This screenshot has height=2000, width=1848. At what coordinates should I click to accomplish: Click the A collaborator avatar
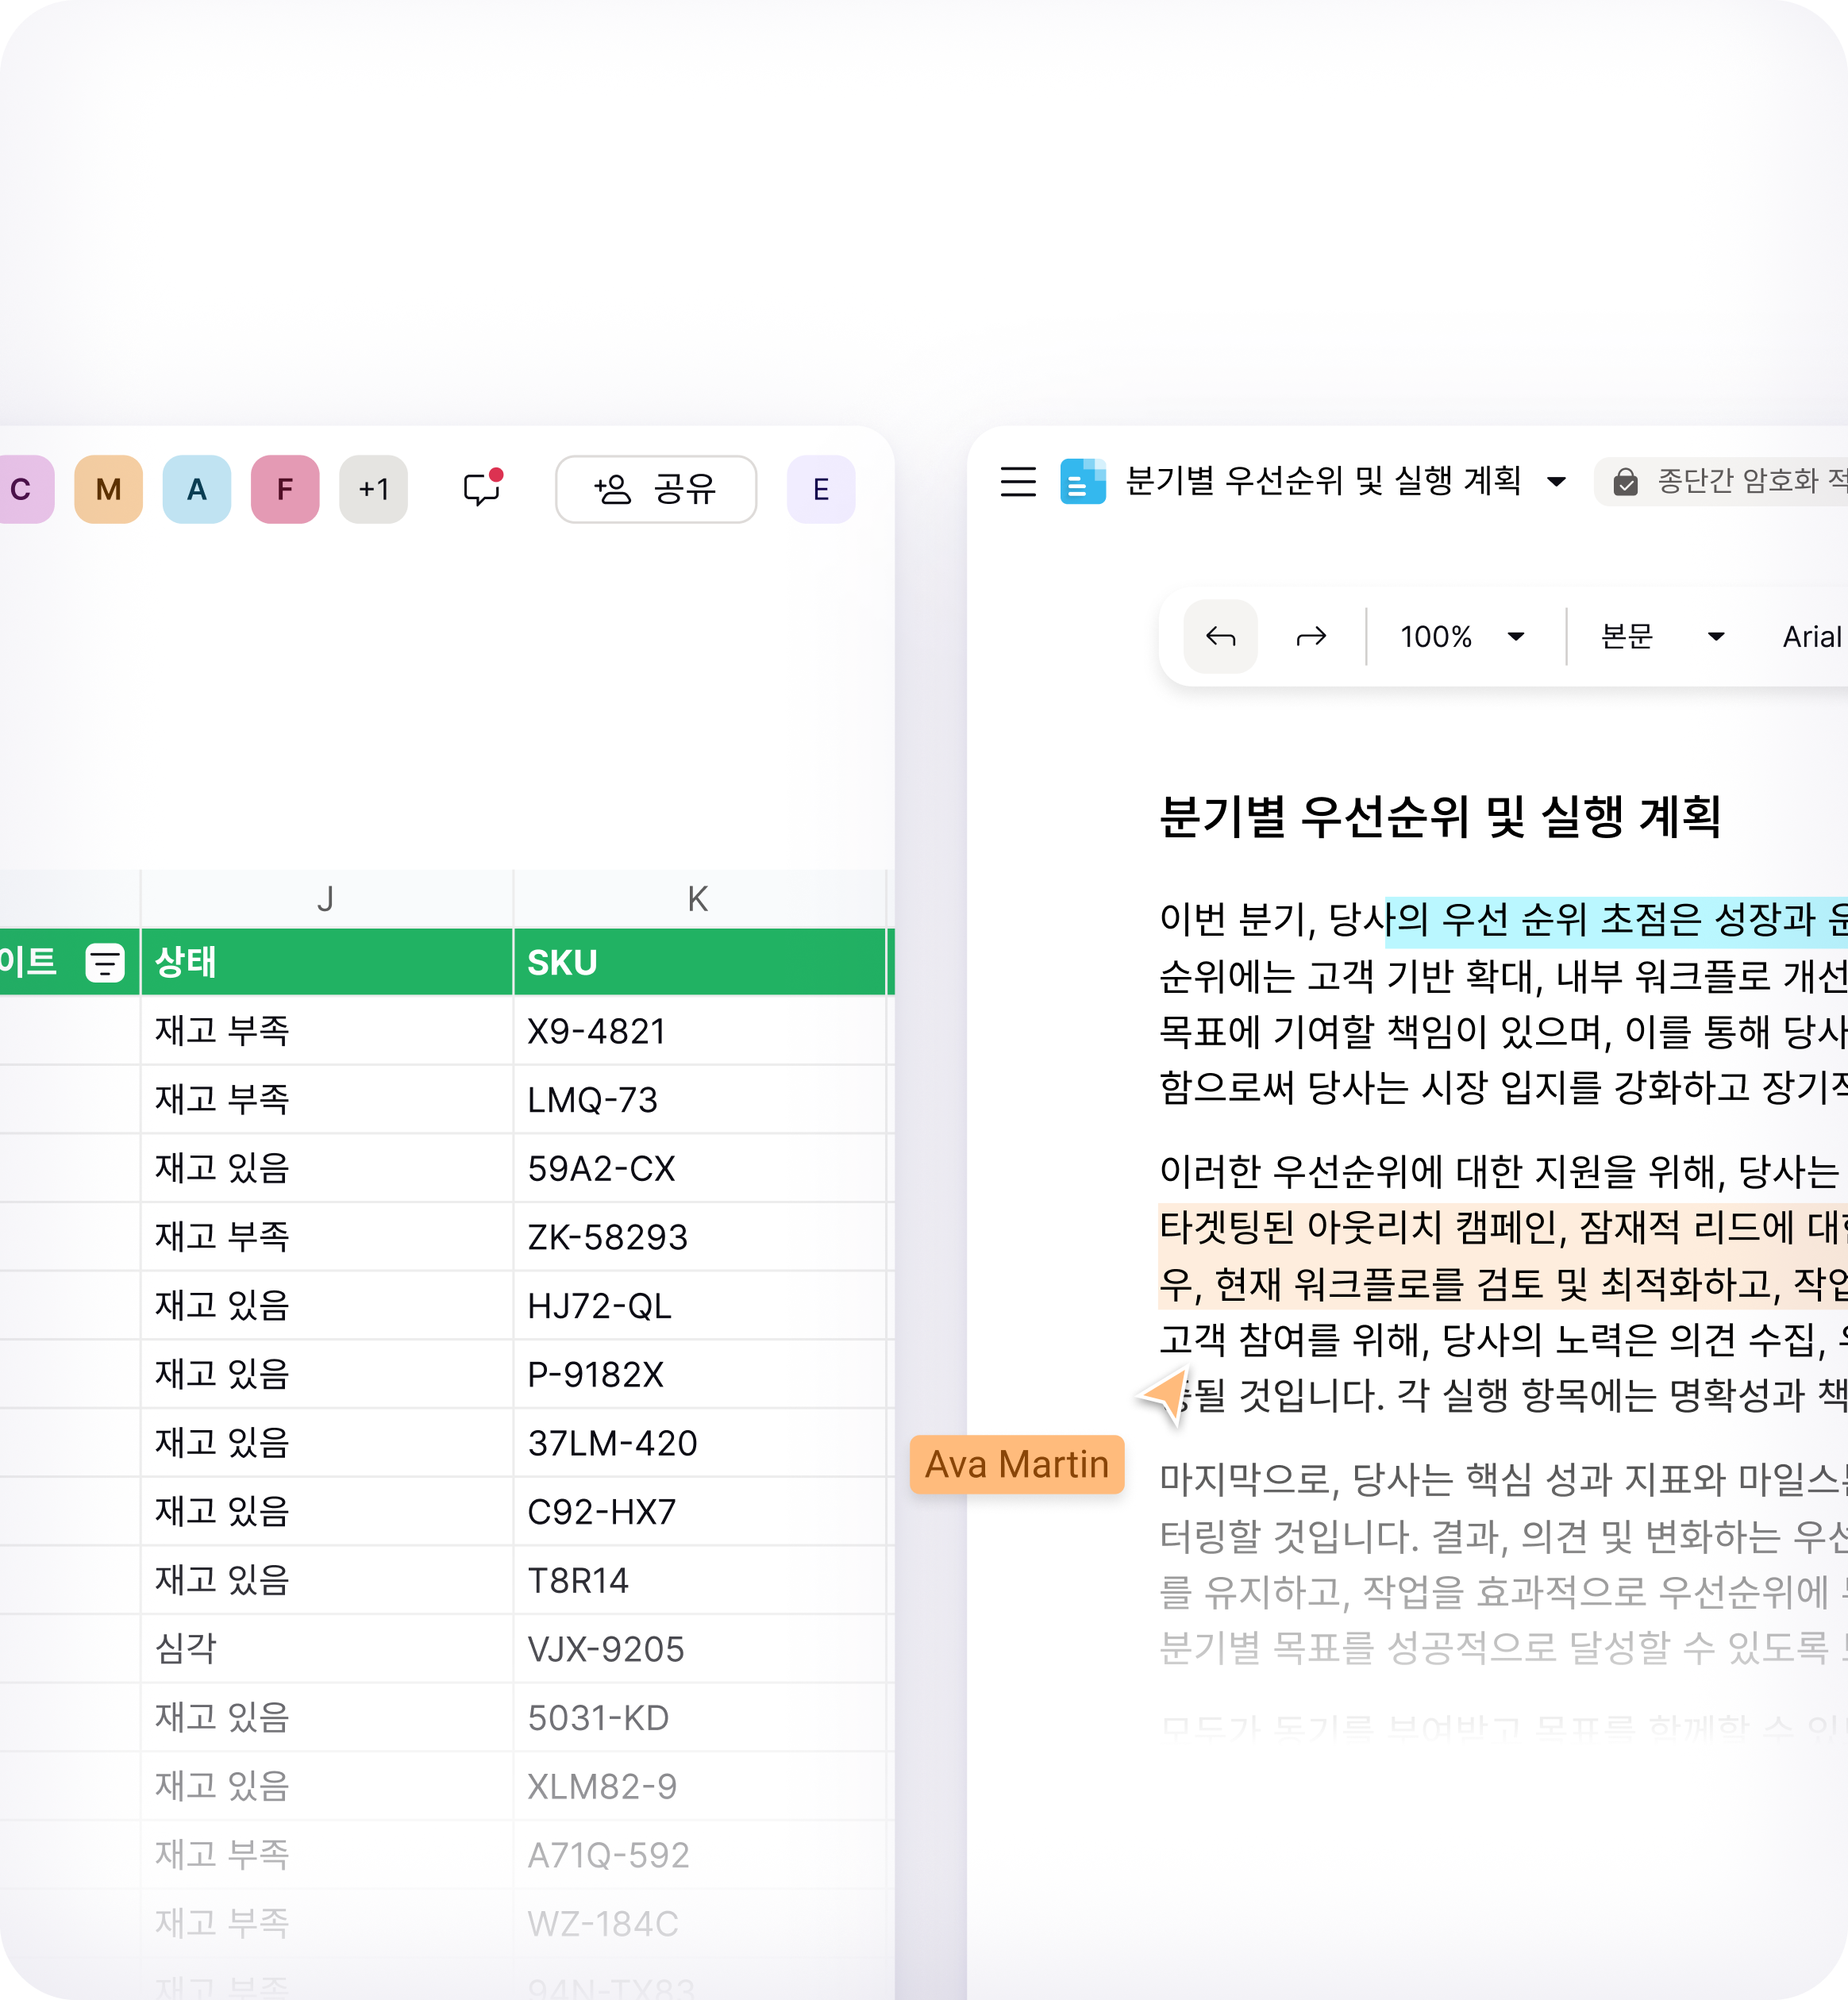coord(197,489)
